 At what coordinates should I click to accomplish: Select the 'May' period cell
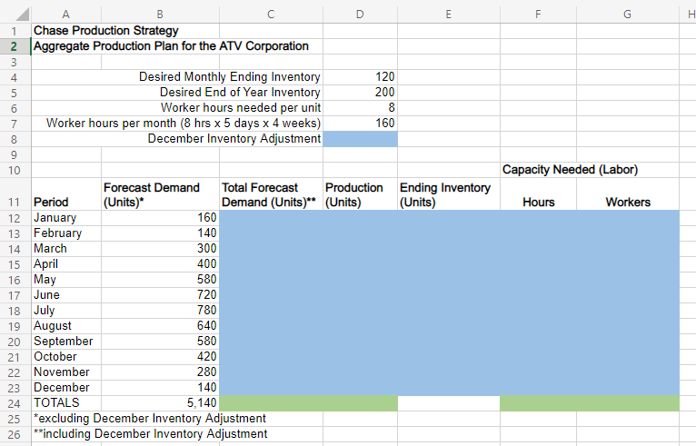coord(66,280)
